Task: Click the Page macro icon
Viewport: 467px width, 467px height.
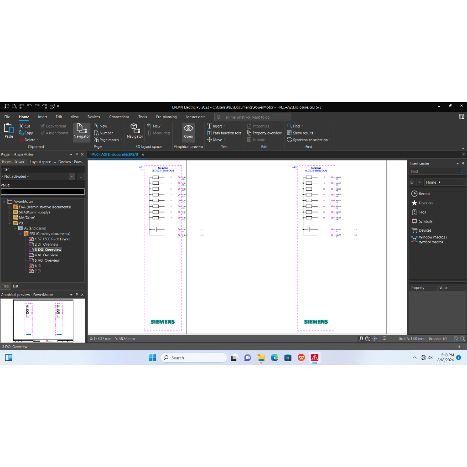Action: pos(96,140)
